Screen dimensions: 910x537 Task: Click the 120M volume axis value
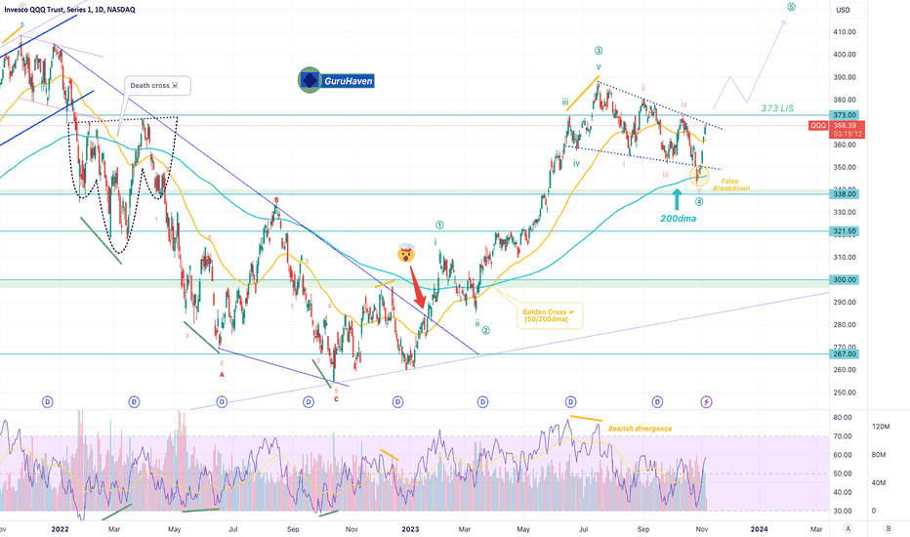point(881,427)
